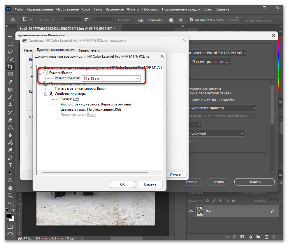This screenshot has height=245, width=288.
Task: Open the Файл menu
Action: [x=19, y=9]
